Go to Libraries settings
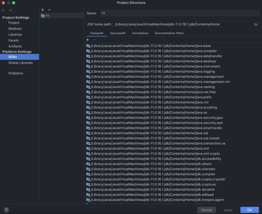This screenshot has height=214, width=262. point(15,35)
